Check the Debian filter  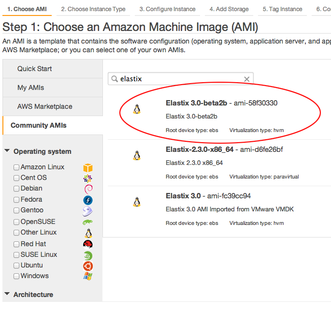[16, 189]
